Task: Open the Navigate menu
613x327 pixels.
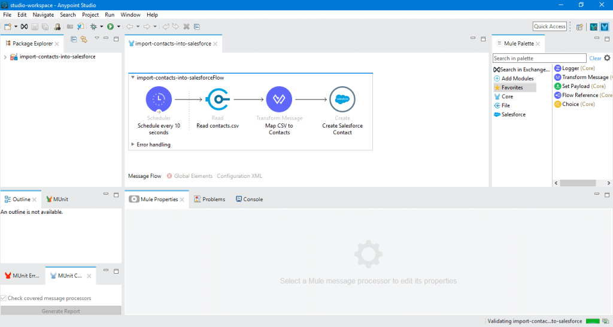Action: [43, 14]
